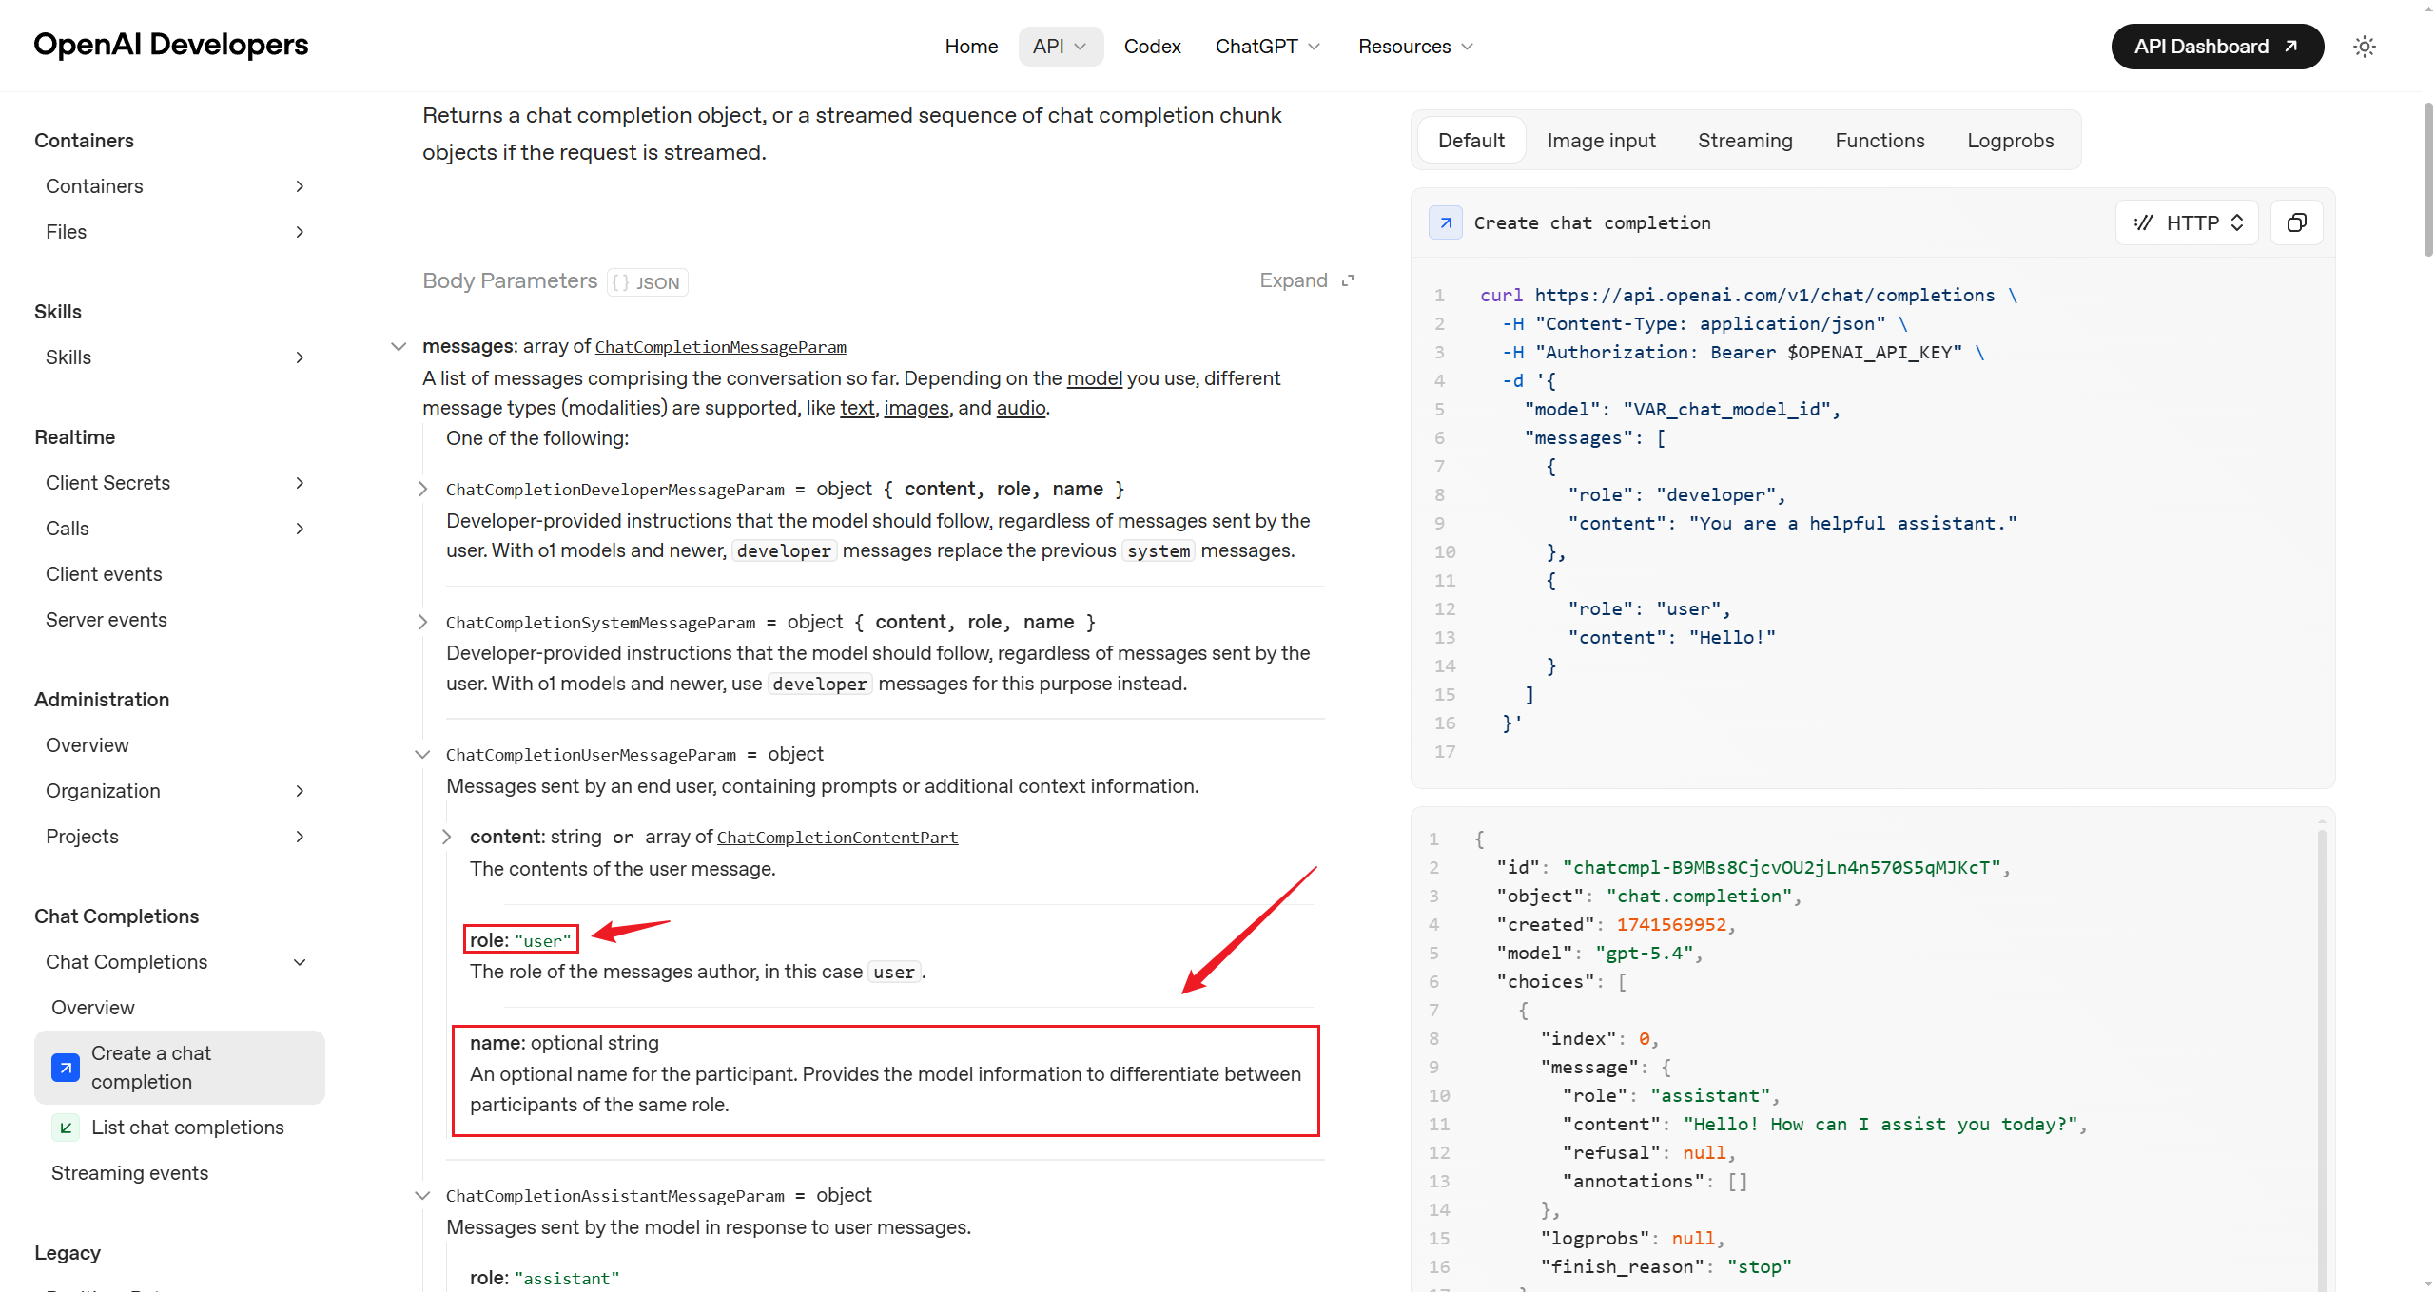Go to Home in top navigation
This screenshot has height=1292, width=2435.
[971, 47]
